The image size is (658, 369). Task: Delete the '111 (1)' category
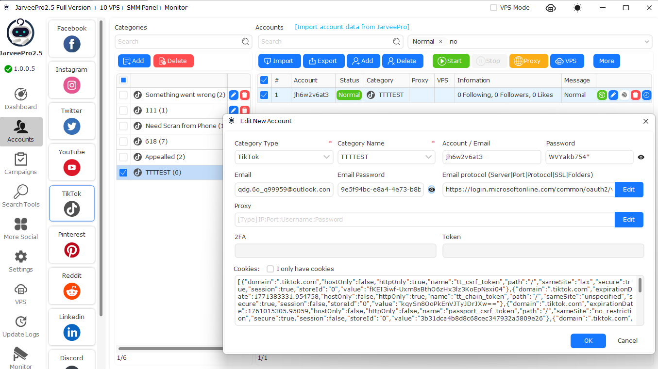[245, 111]
